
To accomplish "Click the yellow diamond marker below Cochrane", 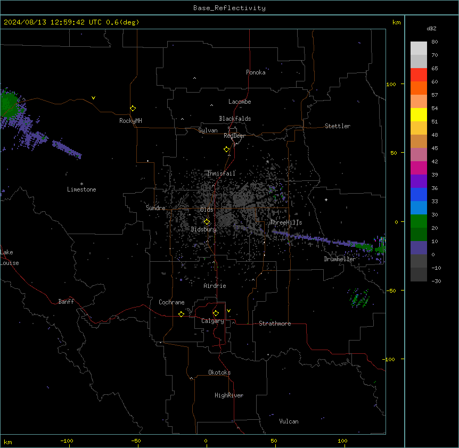I will click(181, 314).
